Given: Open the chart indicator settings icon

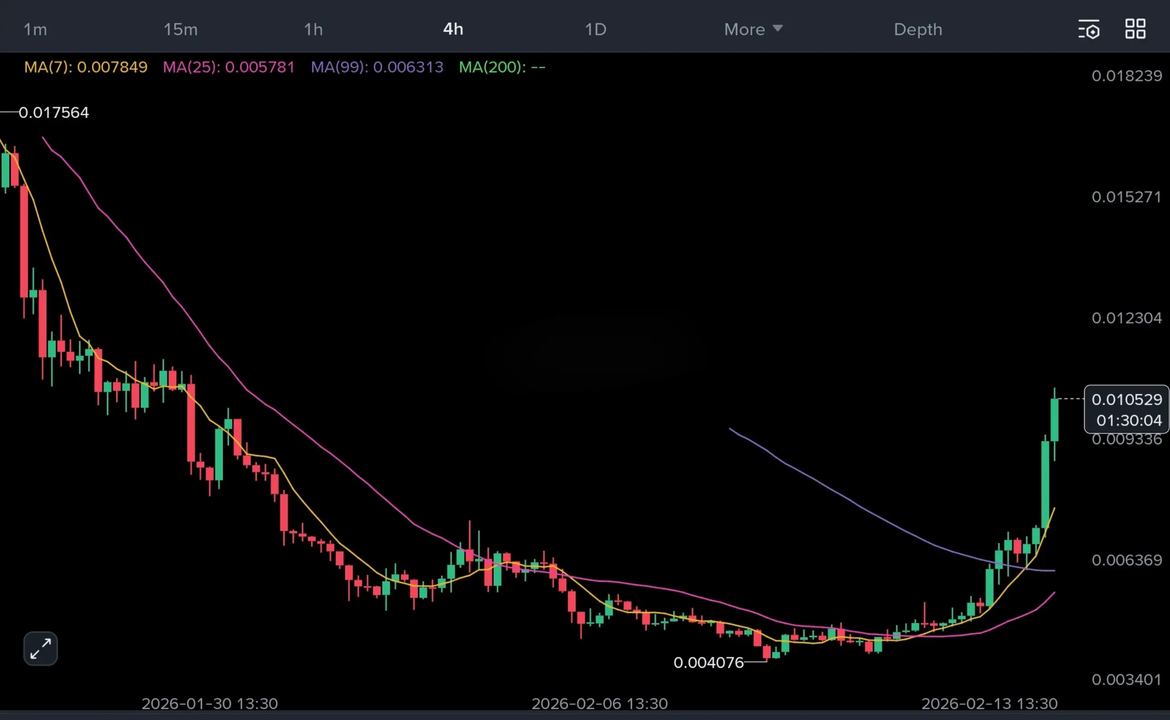Looking at the screenshot, I should click(x=1088, y=30).
